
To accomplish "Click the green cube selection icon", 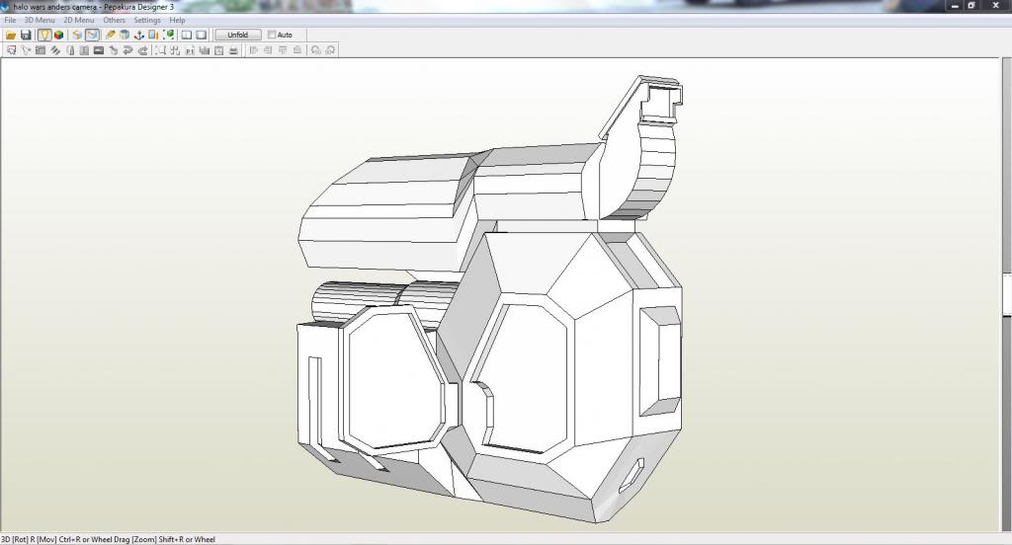I will [168, 35].
